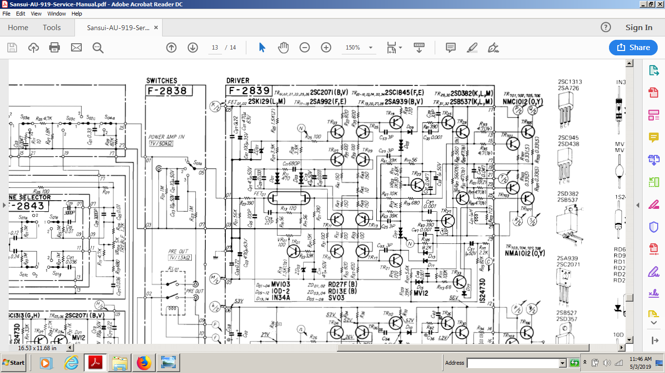
Task: Open the Help question mark icon
Action: coord(606,27)
